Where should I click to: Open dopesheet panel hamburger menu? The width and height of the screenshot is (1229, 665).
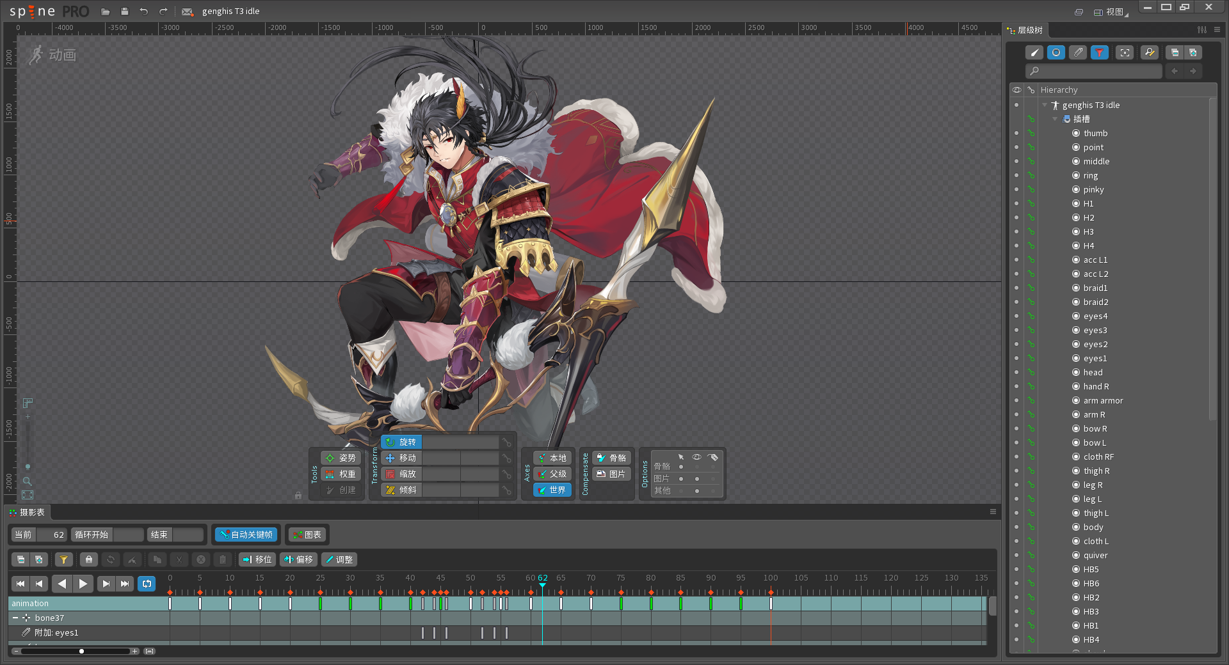pos(993,512)
